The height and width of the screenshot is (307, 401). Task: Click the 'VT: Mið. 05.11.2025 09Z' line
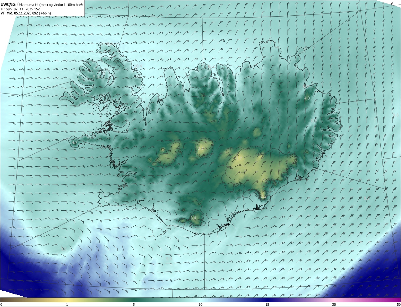19,13
